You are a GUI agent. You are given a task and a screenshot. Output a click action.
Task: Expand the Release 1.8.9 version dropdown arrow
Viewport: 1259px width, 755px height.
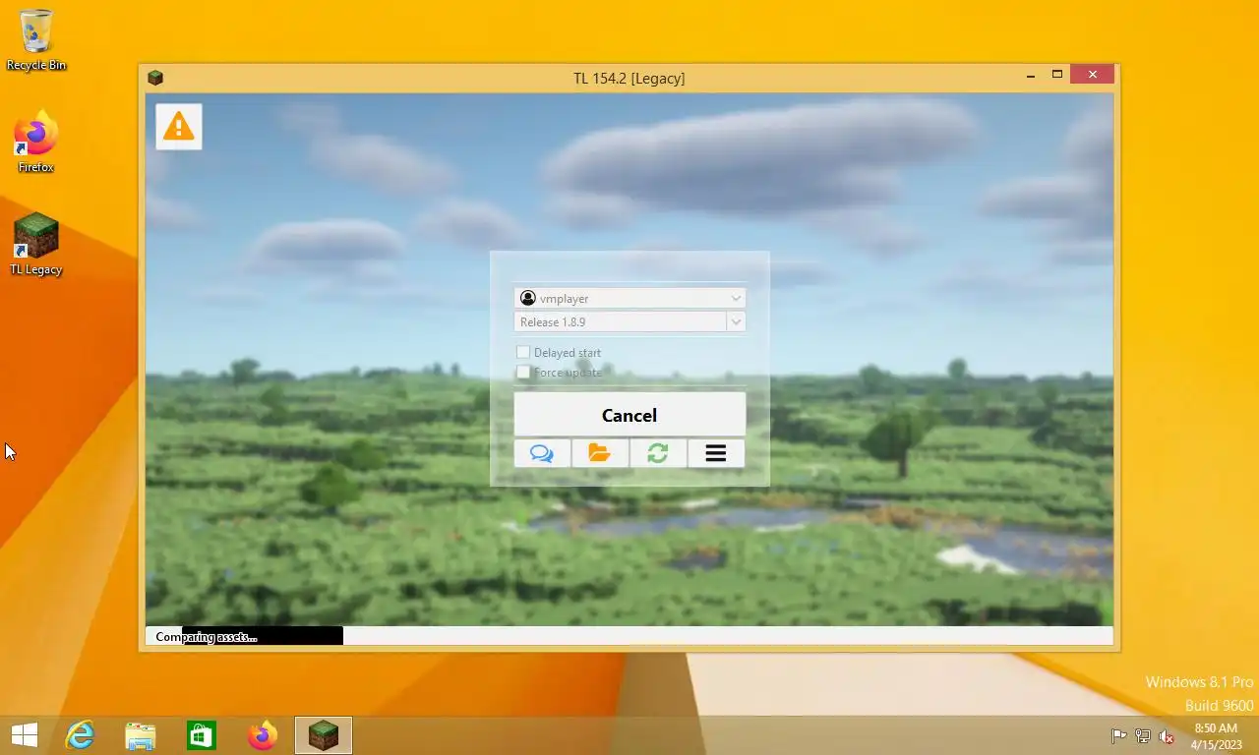[736, 321]
